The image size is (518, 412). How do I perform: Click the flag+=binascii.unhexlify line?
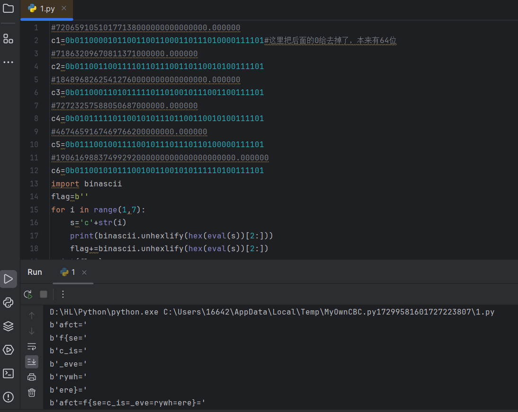pyautogui.click(x=169, y=248)
